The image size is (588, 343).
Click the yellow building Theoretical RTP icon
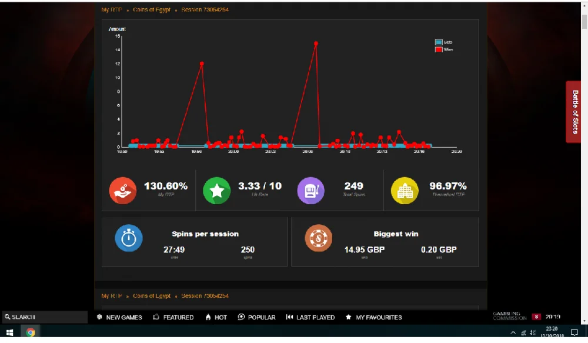pyautogui.click(x=405, y=191)
